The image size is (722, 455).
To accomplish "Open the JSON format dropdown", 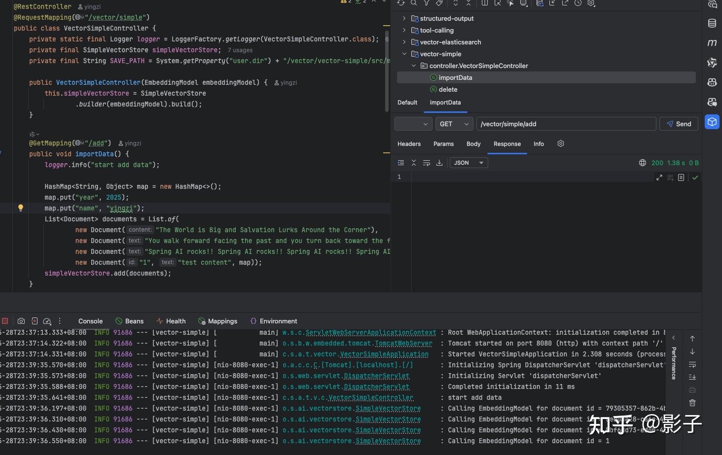I will coord(469,163).
